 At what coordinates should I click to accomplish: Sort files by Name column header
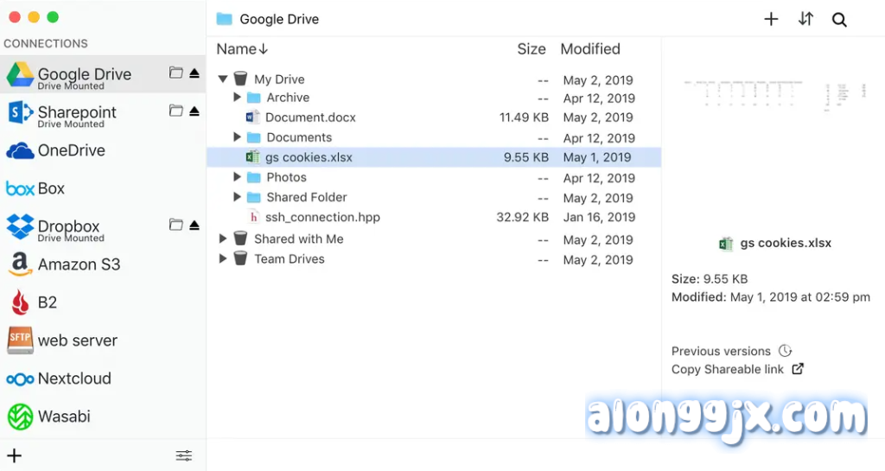pyautogui.click(x=242, y=49)
